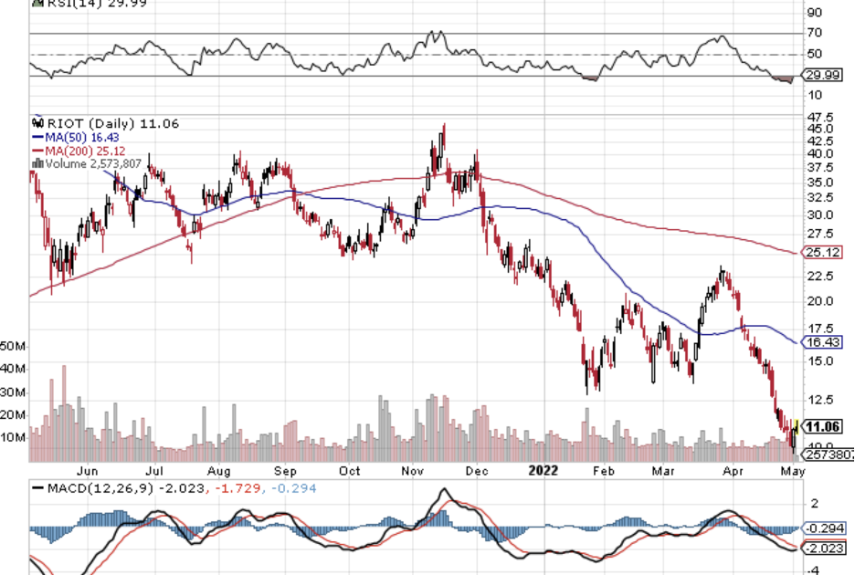Click the RSI(14) indicator label

tap(59, 3)
